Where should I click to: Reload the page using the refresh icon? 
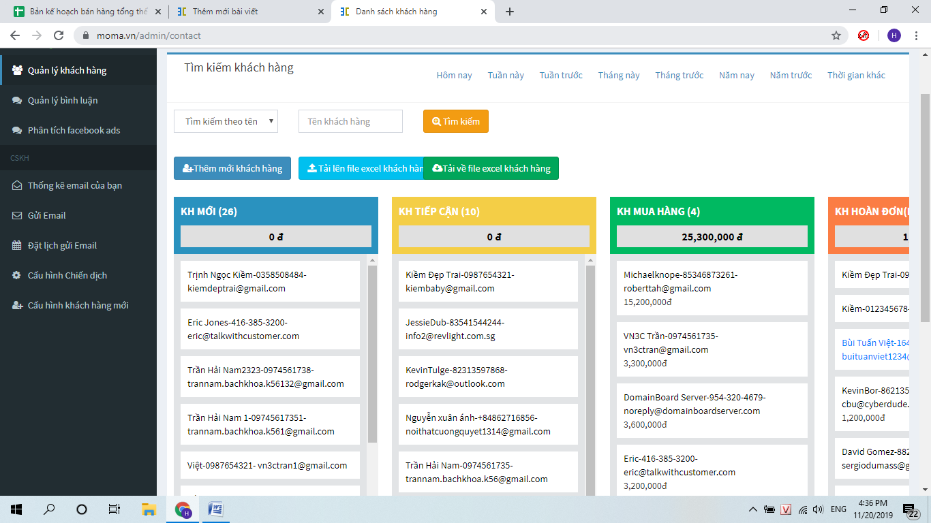click(x=59, y=35)
